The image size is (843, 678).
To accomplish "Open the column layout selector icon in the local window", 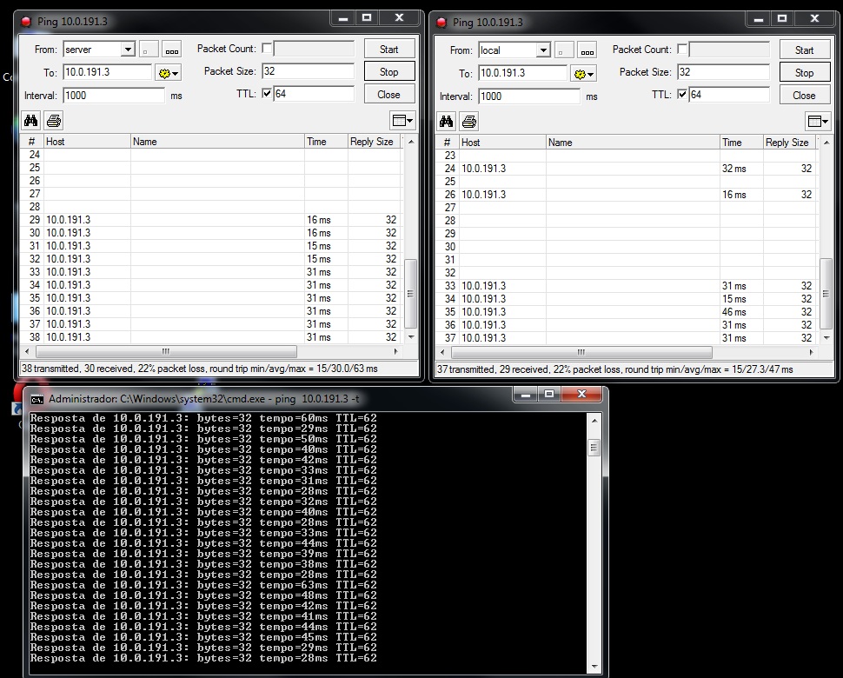I will pos(817,122).
